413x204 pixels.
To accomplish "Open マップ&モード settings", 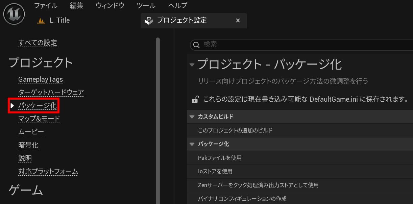I will click(39, 119).
